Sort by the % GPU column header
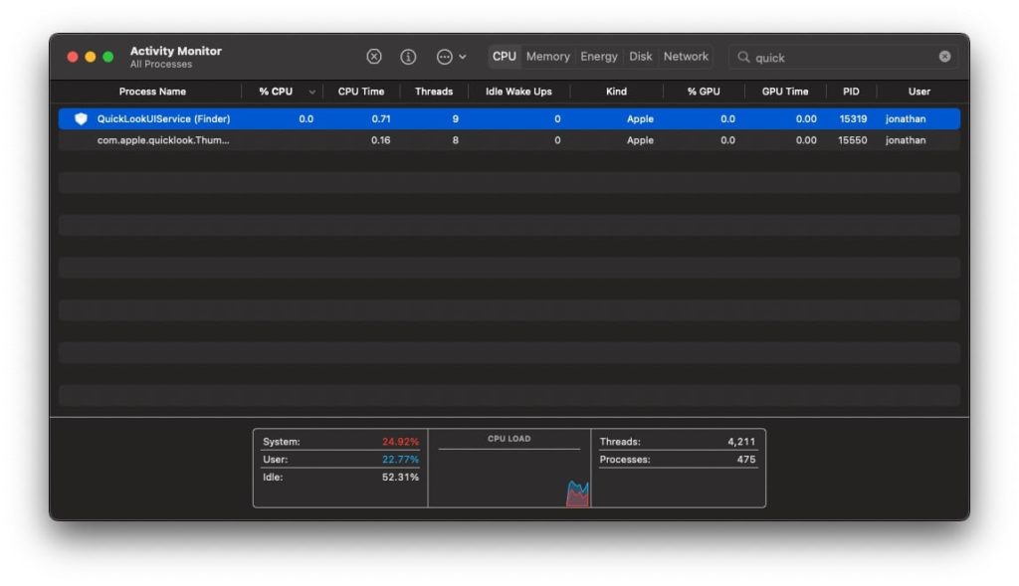 pyautogui.click(x=704, y=92)
